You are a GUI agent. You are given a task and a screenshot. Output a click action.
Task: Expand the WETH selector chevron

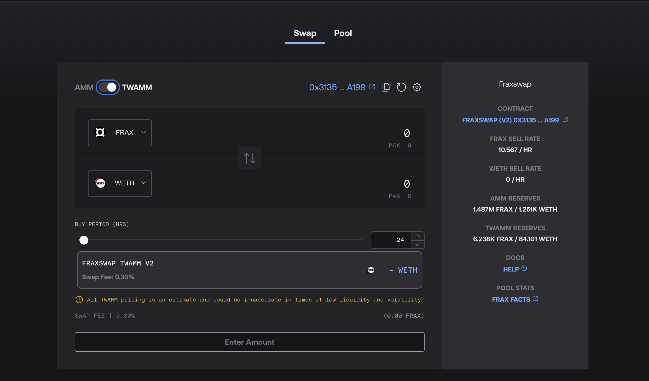[144, 183]
